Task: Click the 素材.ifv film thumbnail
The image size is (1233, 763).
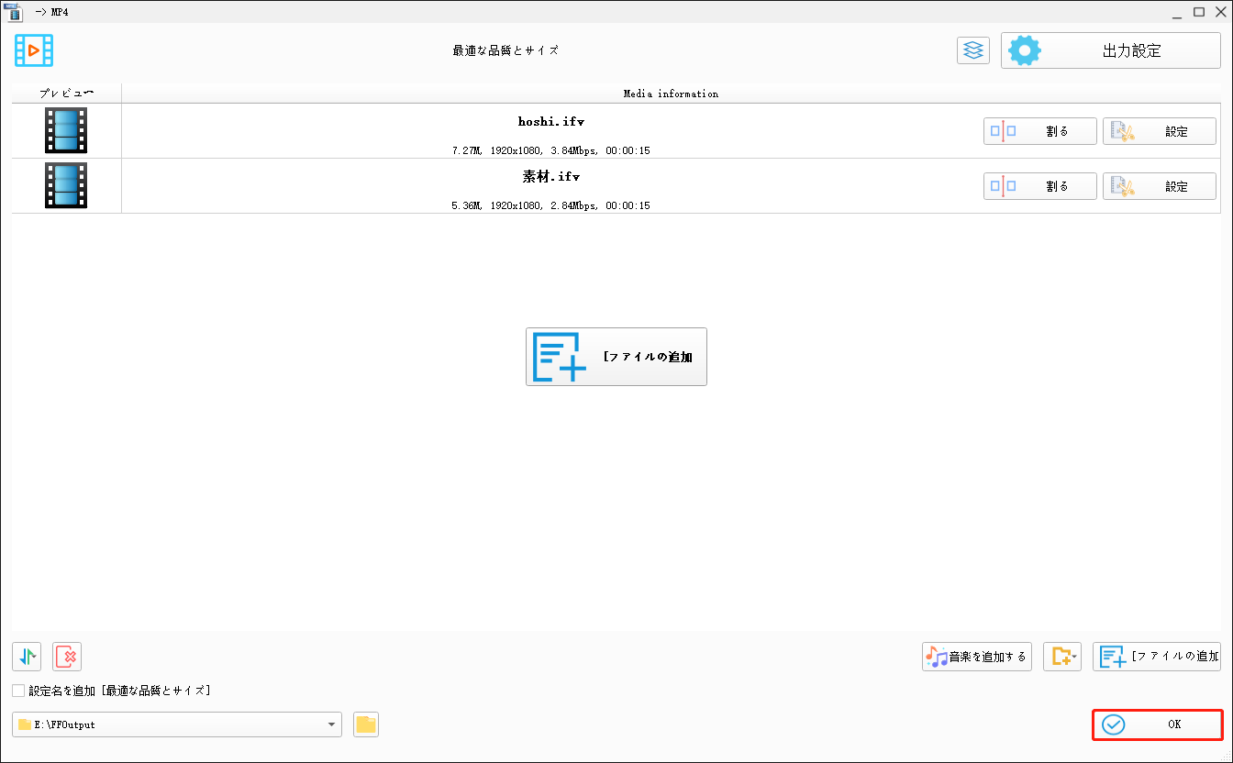Action: tap(66, 185)
